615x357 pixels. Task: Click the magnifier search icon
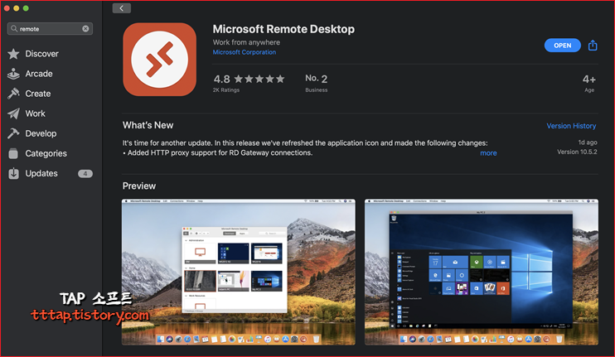tap(14, 29)
